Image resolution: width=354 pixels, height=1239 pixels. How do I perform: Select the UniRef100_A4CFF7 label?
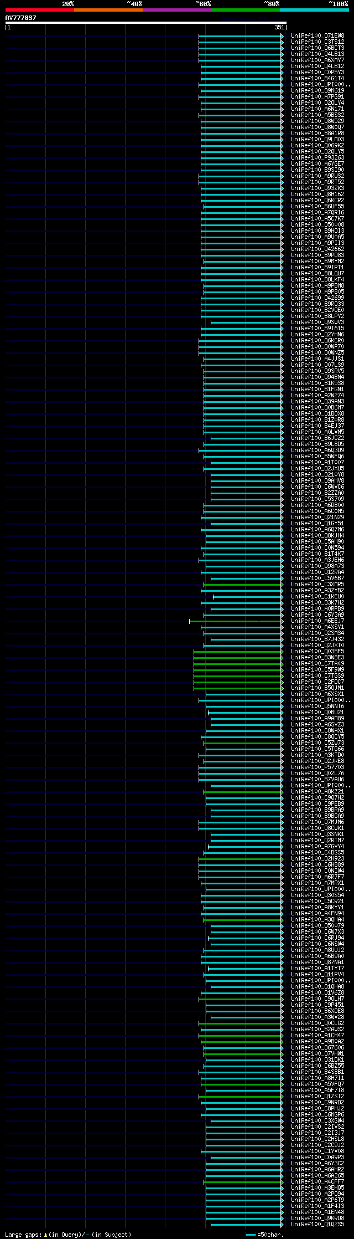point(317,1181)
